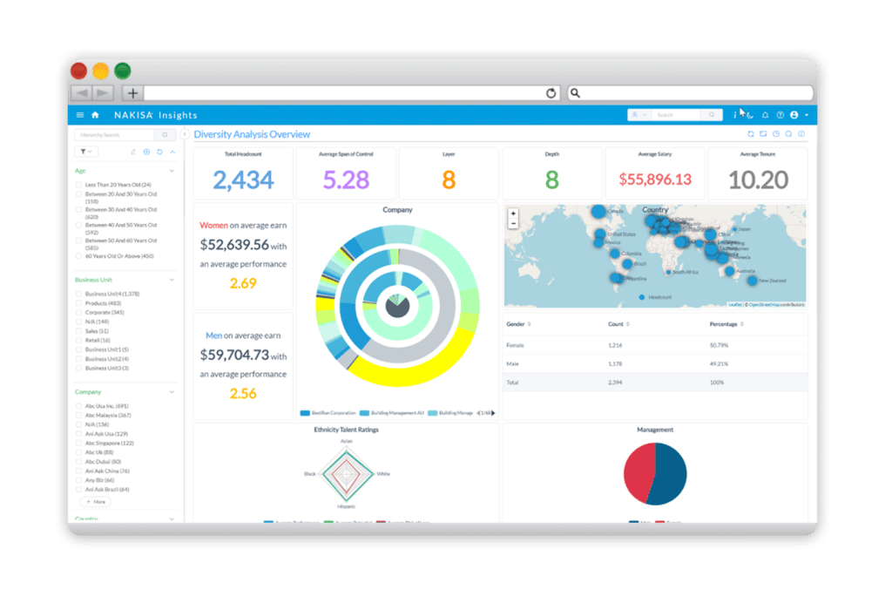The image size is (892, 603).
Task: Enable the Sales business unit checkbox
Action: [79, 331]
